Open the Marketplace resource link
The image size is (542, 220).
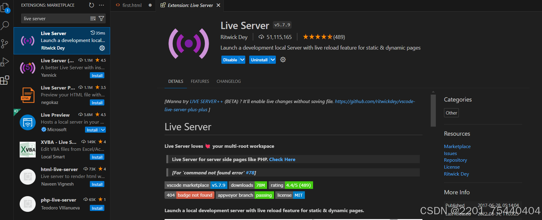(457, 146)
